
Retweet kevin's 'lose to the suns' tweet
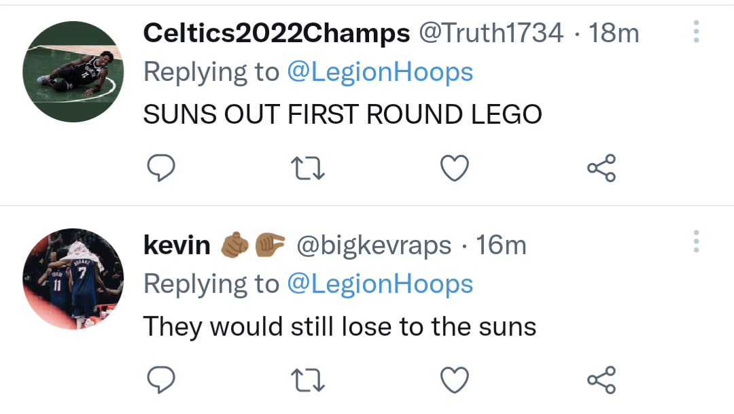pyautogui.click(x=309, y=380)
